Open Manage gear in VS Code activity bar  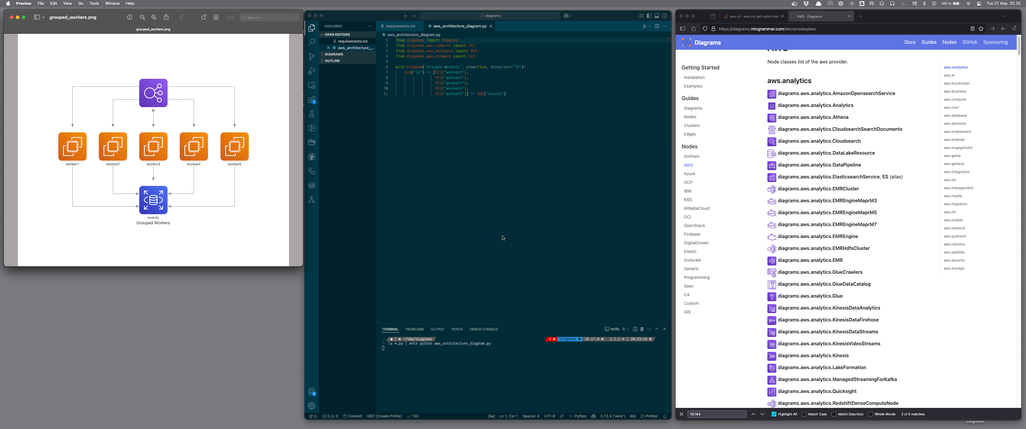click(x=311, y=405)
